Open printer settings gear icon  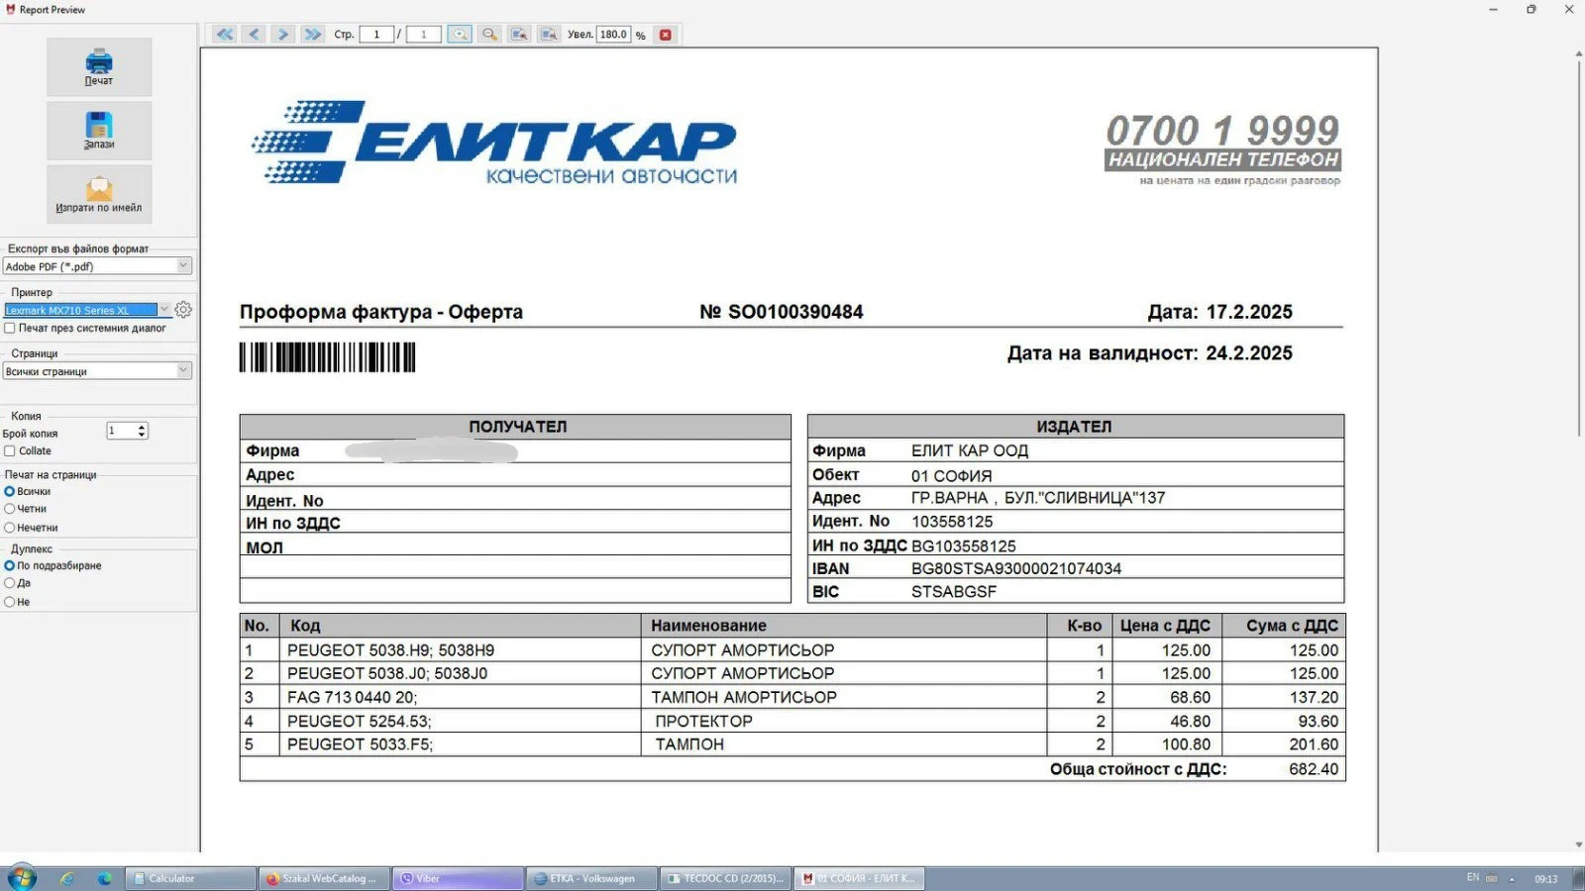coord(183,310)
